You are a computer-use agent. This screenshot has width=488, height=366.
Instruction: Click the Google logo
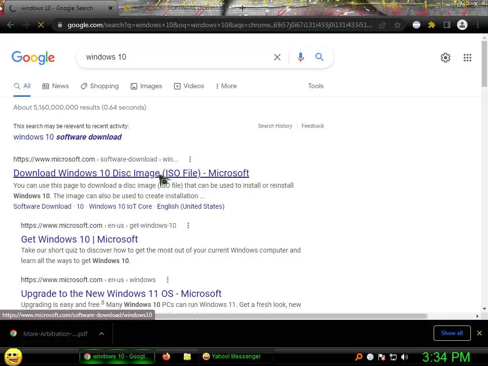point(33,58)
